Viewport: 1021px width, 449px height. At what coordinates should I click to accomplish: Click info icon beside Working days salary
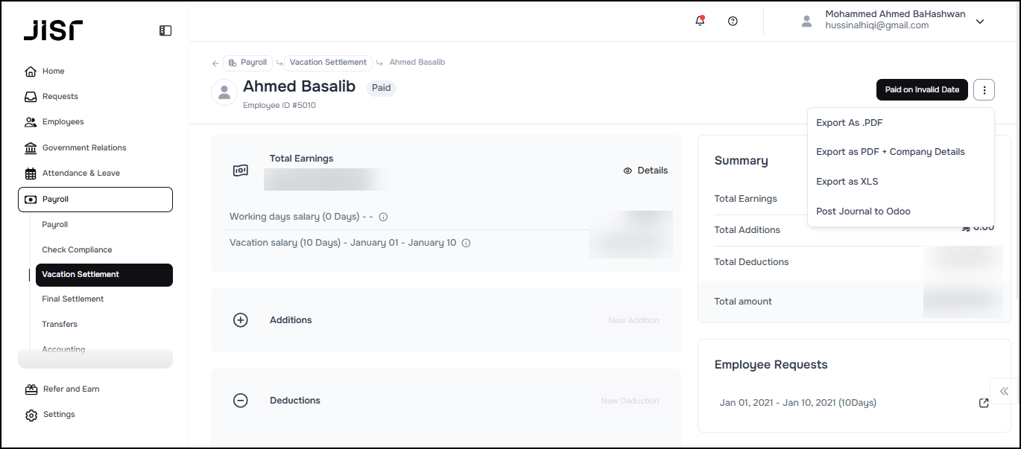(383, 217)
